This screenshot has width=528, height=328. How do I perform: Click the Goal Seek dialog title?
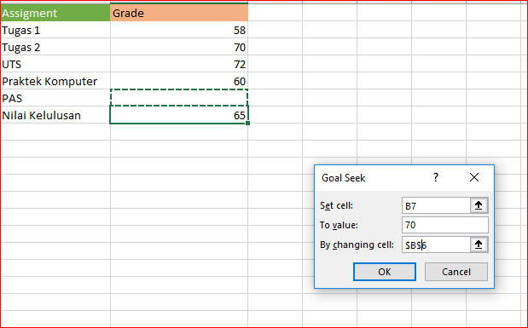tap(343, 177)
